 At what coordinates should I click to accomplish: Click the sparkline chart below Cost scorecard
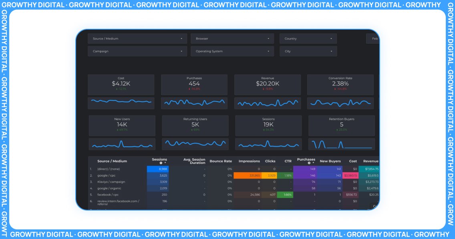(121, 103)
